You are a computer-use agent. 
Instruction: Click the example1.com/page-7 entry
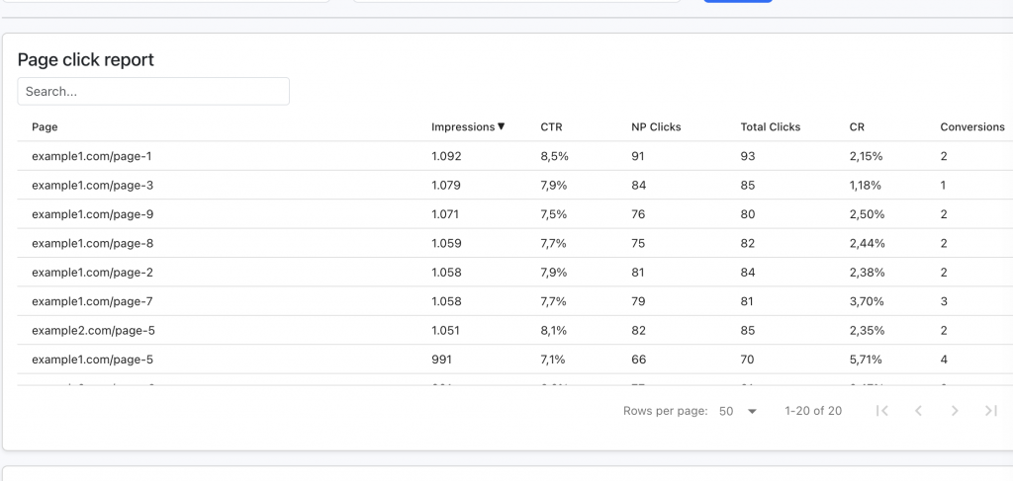91,301
